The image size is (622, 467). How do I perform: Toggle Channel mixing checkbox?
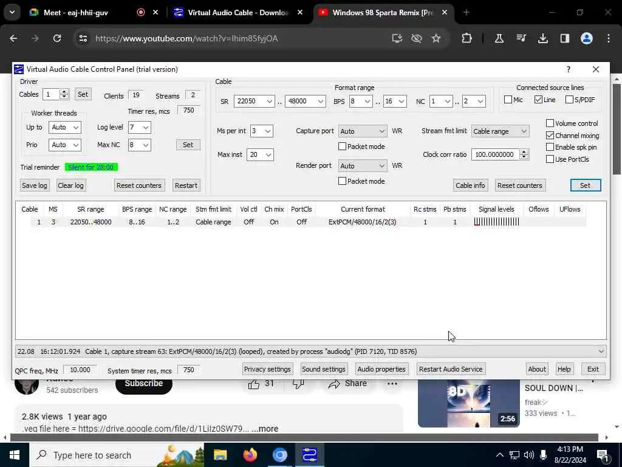click(x=550, y=136)
